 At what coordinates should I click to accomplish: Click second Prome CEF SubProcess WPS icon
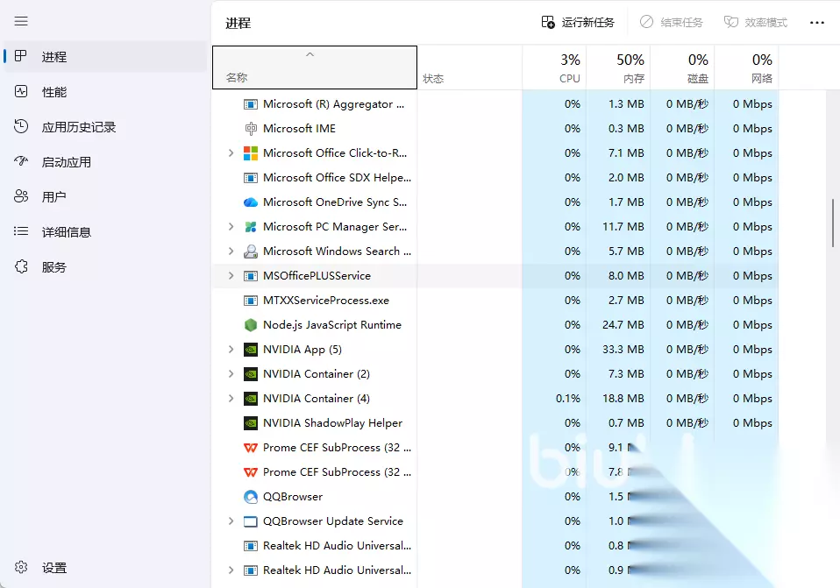tap(250, 472)
